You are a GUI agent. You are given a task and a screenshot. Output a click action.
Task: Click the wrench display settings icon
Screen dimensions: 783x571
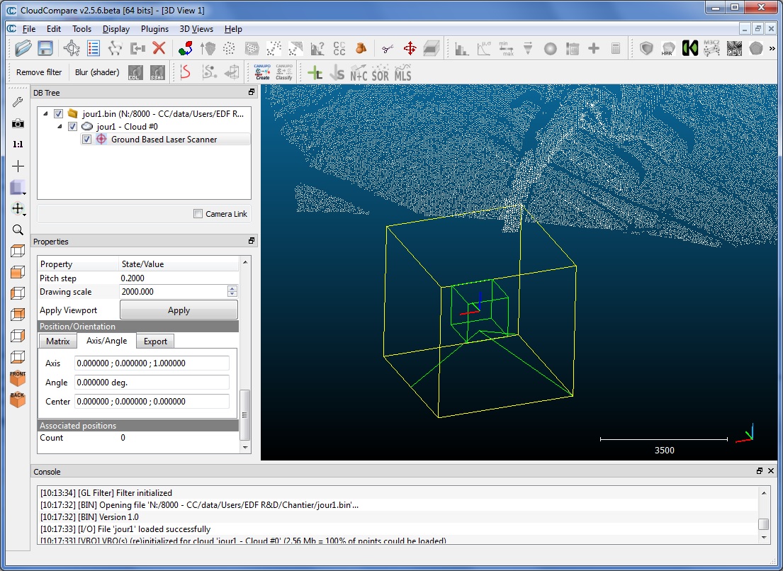(x=18, y=102)
